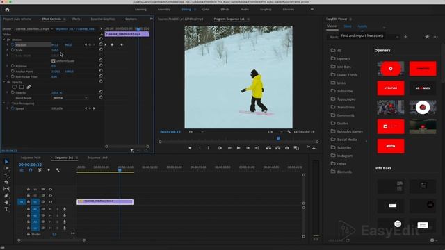
Task: Click the Program monitor playhead marker
Action: [278, 138]
